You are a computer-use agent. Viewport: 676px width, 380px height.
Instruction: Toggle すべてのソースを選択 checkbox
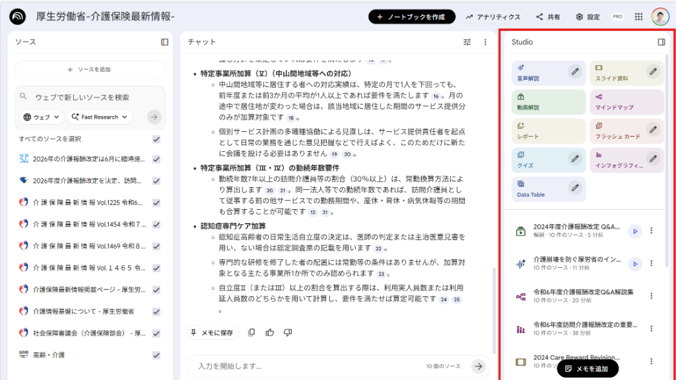pos(156,139)
